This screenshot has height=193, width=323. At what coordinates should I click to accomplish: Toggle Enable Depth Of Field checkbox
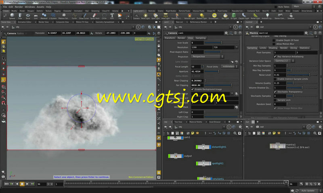pyautogui.click(x=274, y=40)
